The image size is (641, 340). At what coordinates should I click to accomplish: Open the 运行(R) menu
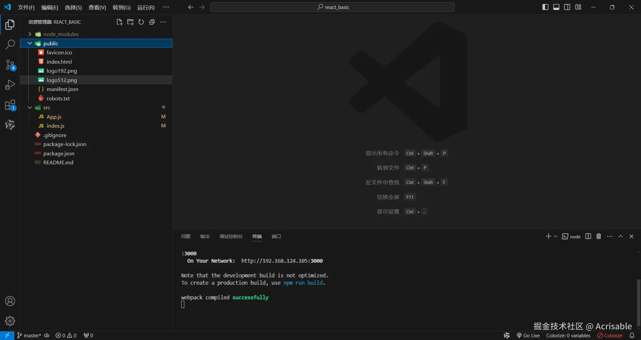point(146,7)
